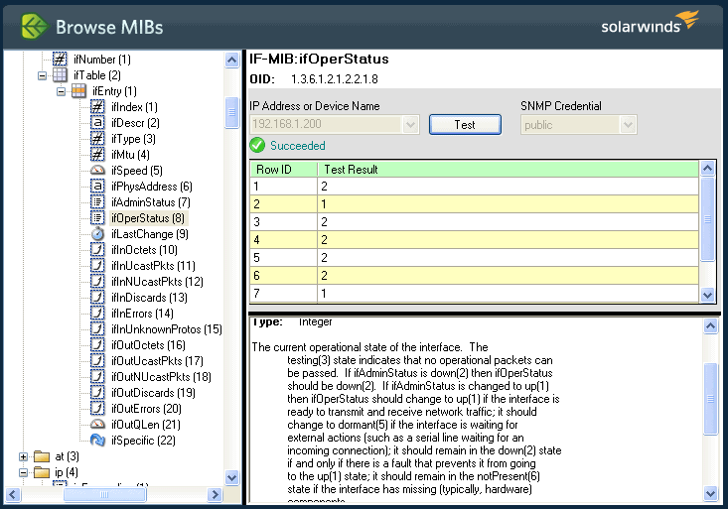Click the ifType (3) hash icon

point(97,138)
